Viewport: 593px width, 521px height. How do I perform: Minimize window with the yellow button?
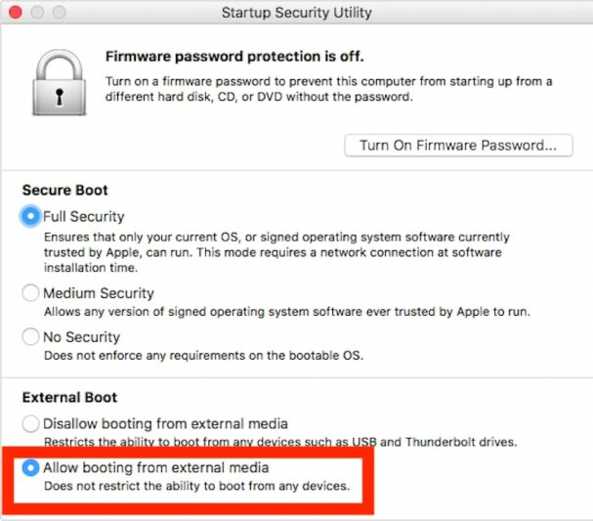pos(36,13)
